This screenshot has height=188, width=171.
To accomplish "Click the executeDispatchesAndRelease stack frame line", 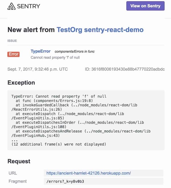I will click(81, 133).
